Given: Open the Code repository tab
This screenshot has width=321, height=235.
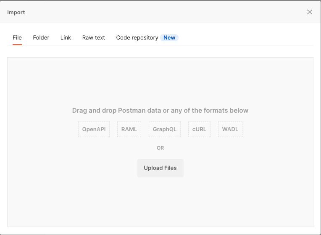Looking at the screenshot, I should click(137, 37).
